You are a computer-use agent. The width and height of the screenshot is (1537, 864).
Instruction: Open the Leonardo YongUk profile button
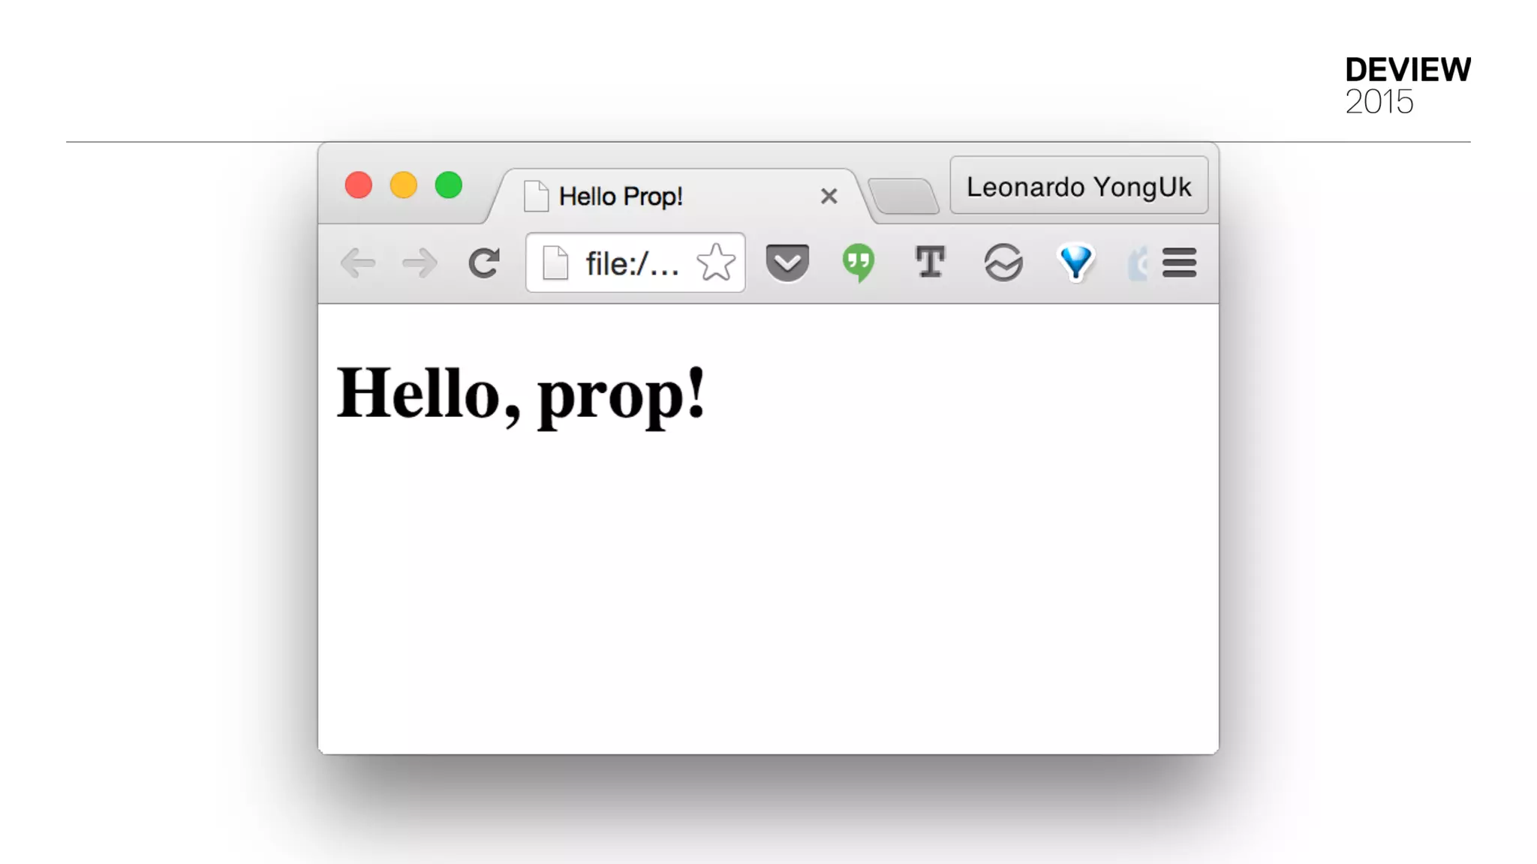[1079, 186]
